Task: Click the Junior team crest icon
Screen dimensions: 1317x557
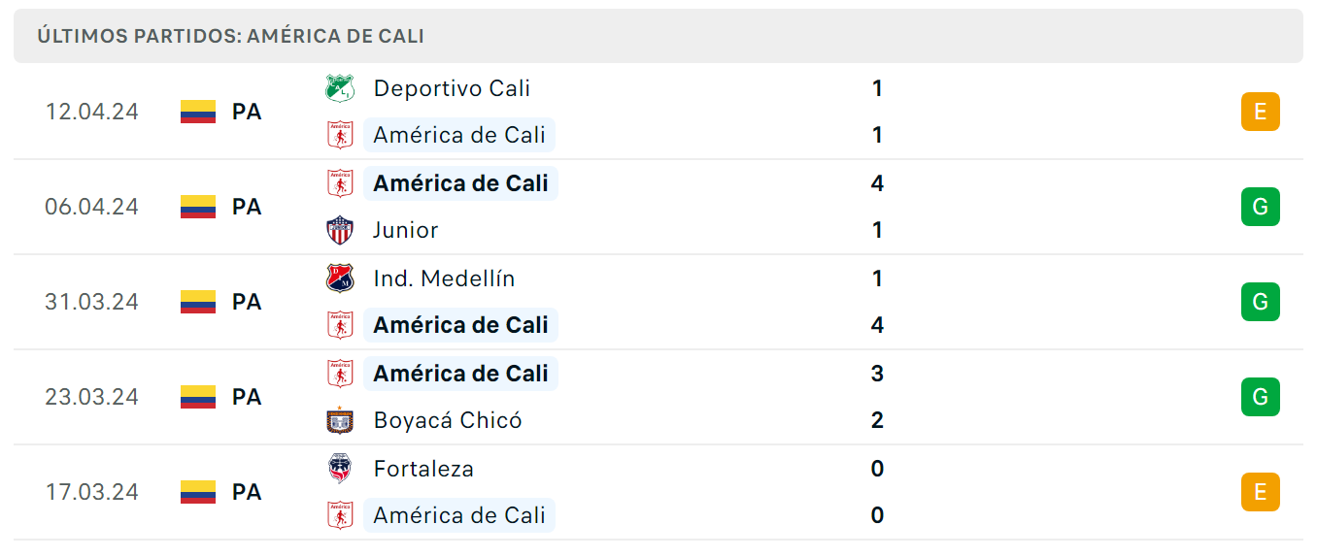Action: pyautogui.click(x=340, y=230)
